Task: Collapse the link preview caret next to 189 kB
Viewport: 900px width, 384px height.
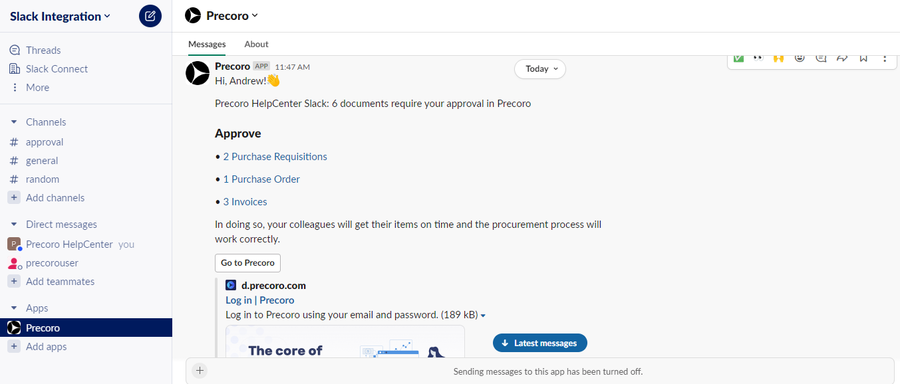Action: pos(483,316)
